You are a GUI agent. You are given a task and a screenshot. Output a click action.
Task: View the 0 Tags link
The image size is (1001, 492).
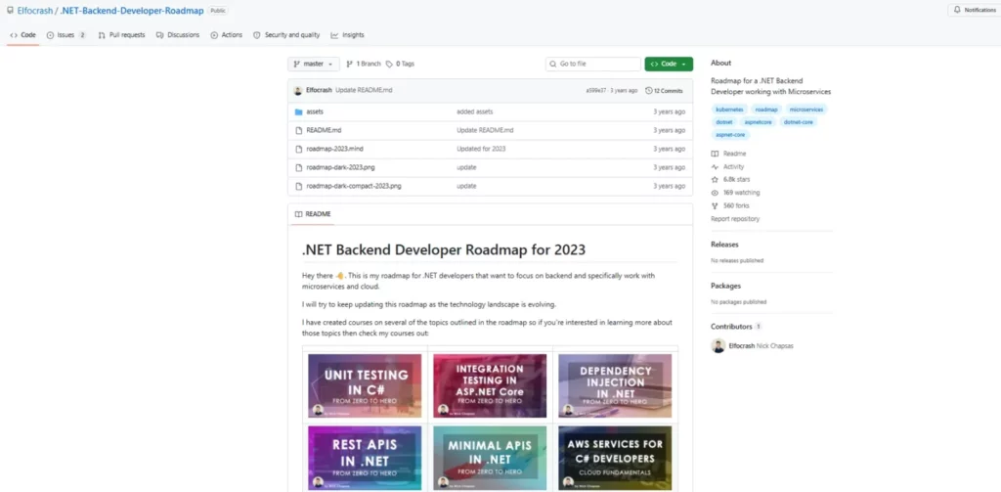point(400,64)
